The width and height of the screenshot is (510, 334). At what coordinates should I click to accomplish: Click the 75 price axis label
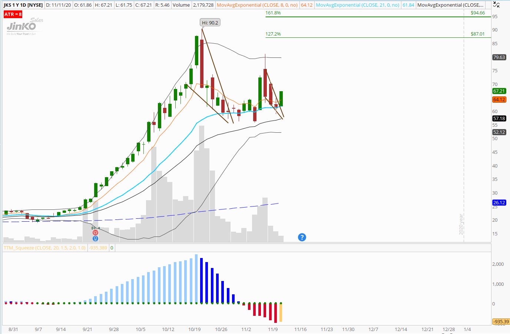coord(495,71)
